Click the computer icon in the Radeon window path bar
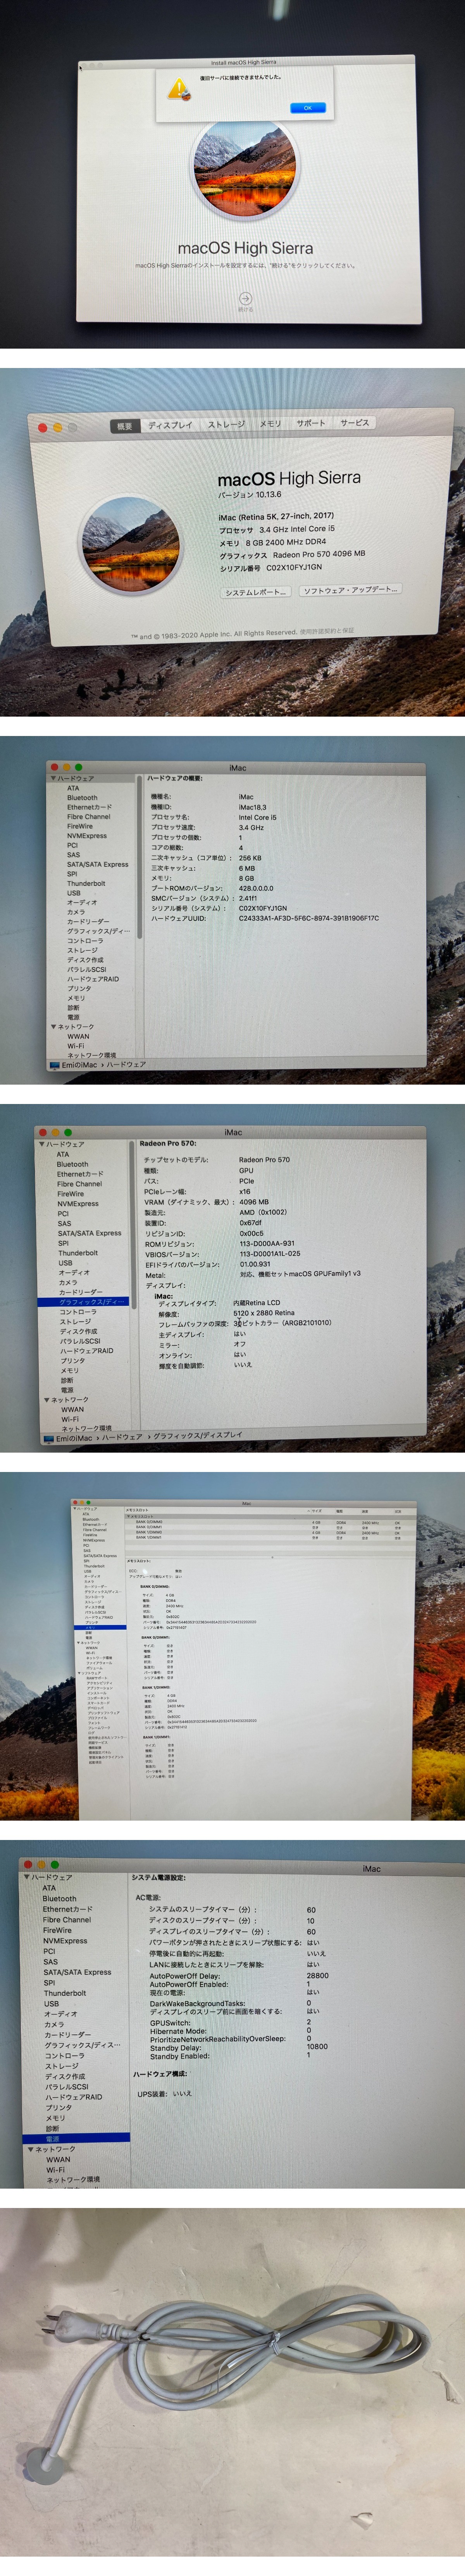 tap(48, 1439)
